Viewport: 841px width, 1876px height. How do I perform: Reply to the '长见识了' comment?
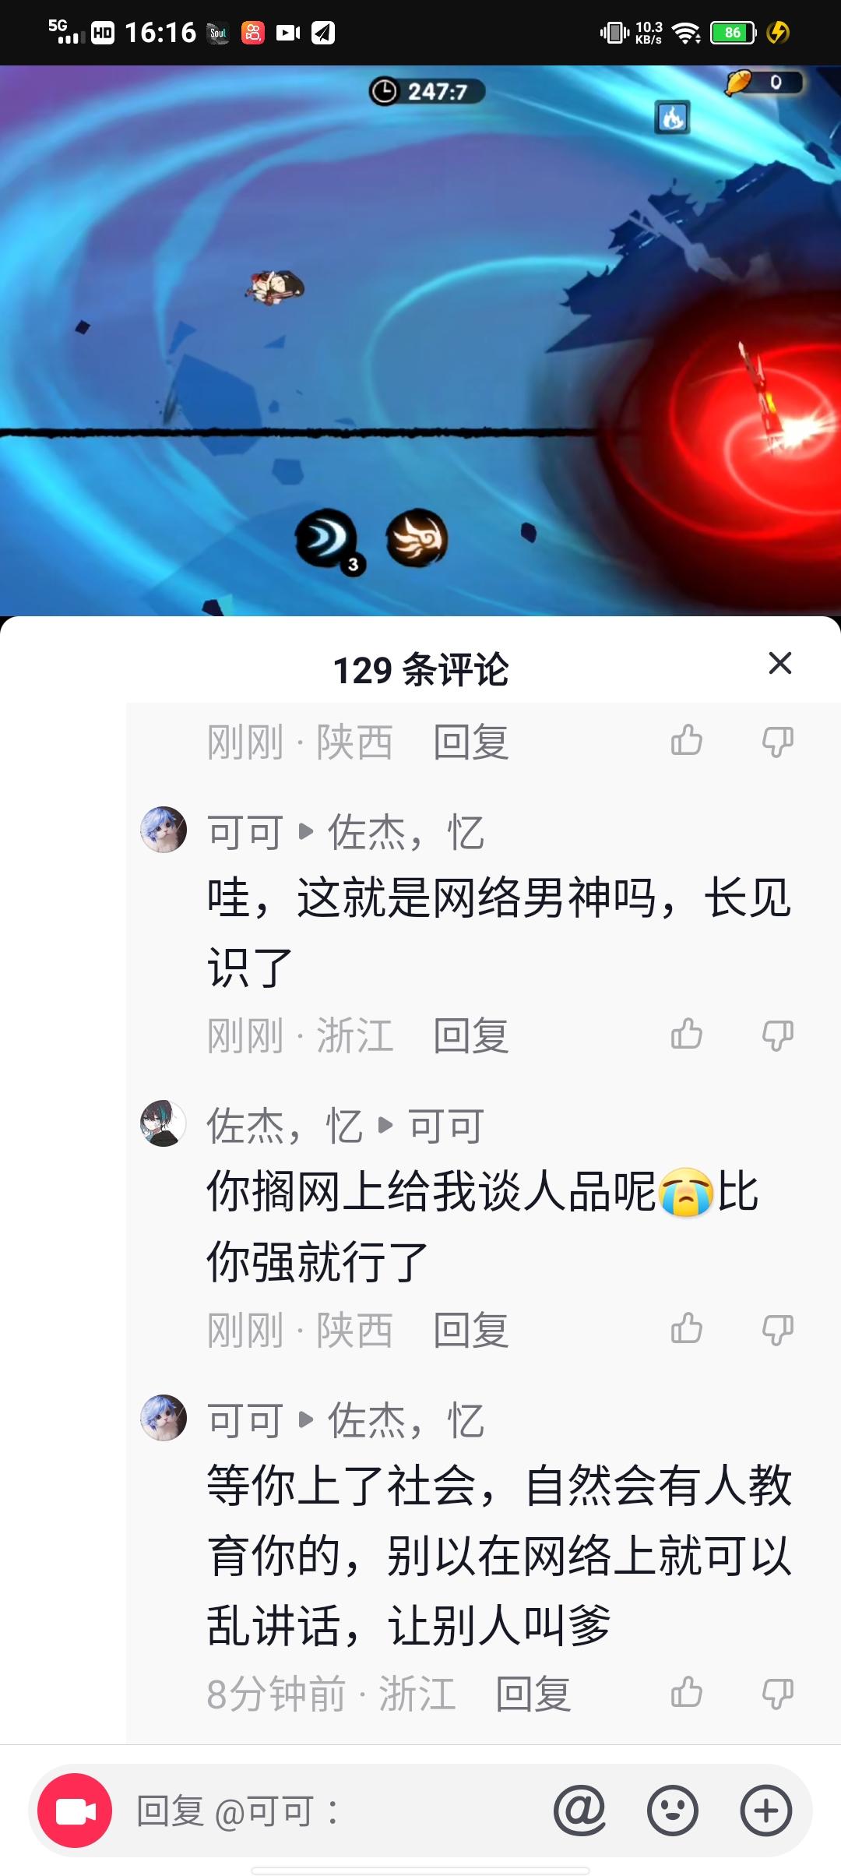(471, 1036)
